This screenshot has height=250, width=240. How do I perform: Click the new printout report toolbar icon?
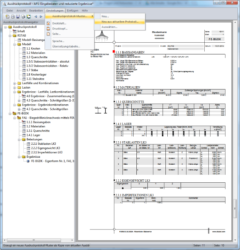pos(7,16)
